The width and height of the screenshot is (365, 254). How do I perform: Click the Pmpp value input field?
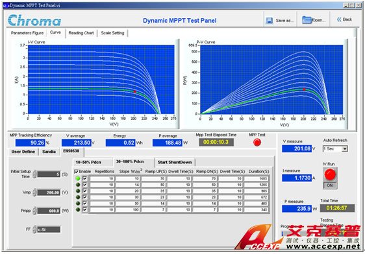pos(49,211)
